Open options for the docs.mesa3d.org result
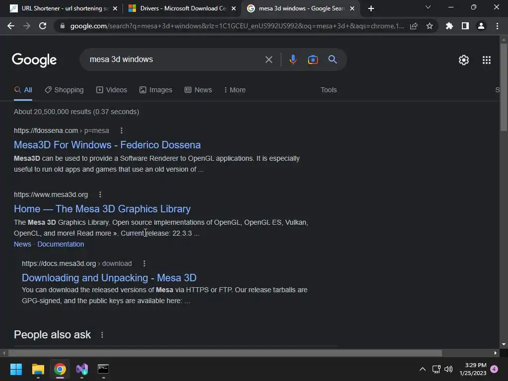The width and height of the screenshot is (508, 381). (x=144, y=264)
